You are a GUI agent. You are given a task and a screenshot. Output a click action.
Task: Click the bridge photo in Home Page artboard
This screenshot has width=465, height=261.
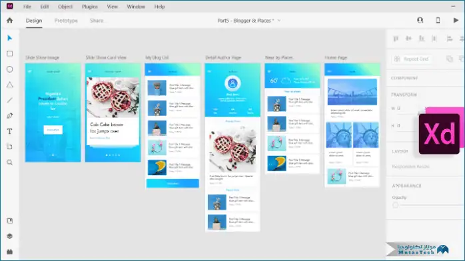click(352, 91)
